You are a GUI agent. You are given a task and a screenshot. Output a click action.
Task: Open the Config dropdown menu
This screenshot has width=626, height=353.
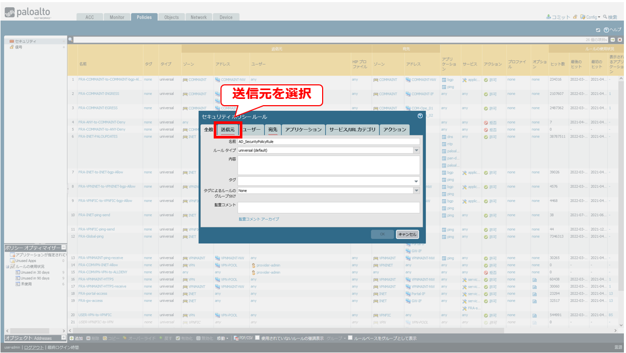(x=590, y=17)
